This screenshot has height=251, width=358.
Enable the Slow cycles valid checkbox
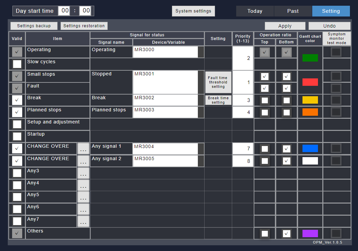click(17, 64)
